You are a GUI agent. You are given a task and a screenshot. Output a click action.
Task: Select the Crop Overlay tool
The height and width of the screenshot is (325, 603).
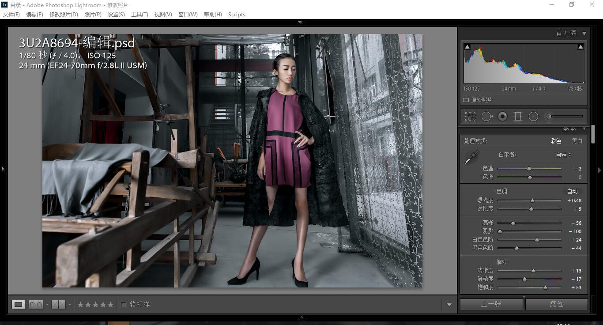click(470, 117)
